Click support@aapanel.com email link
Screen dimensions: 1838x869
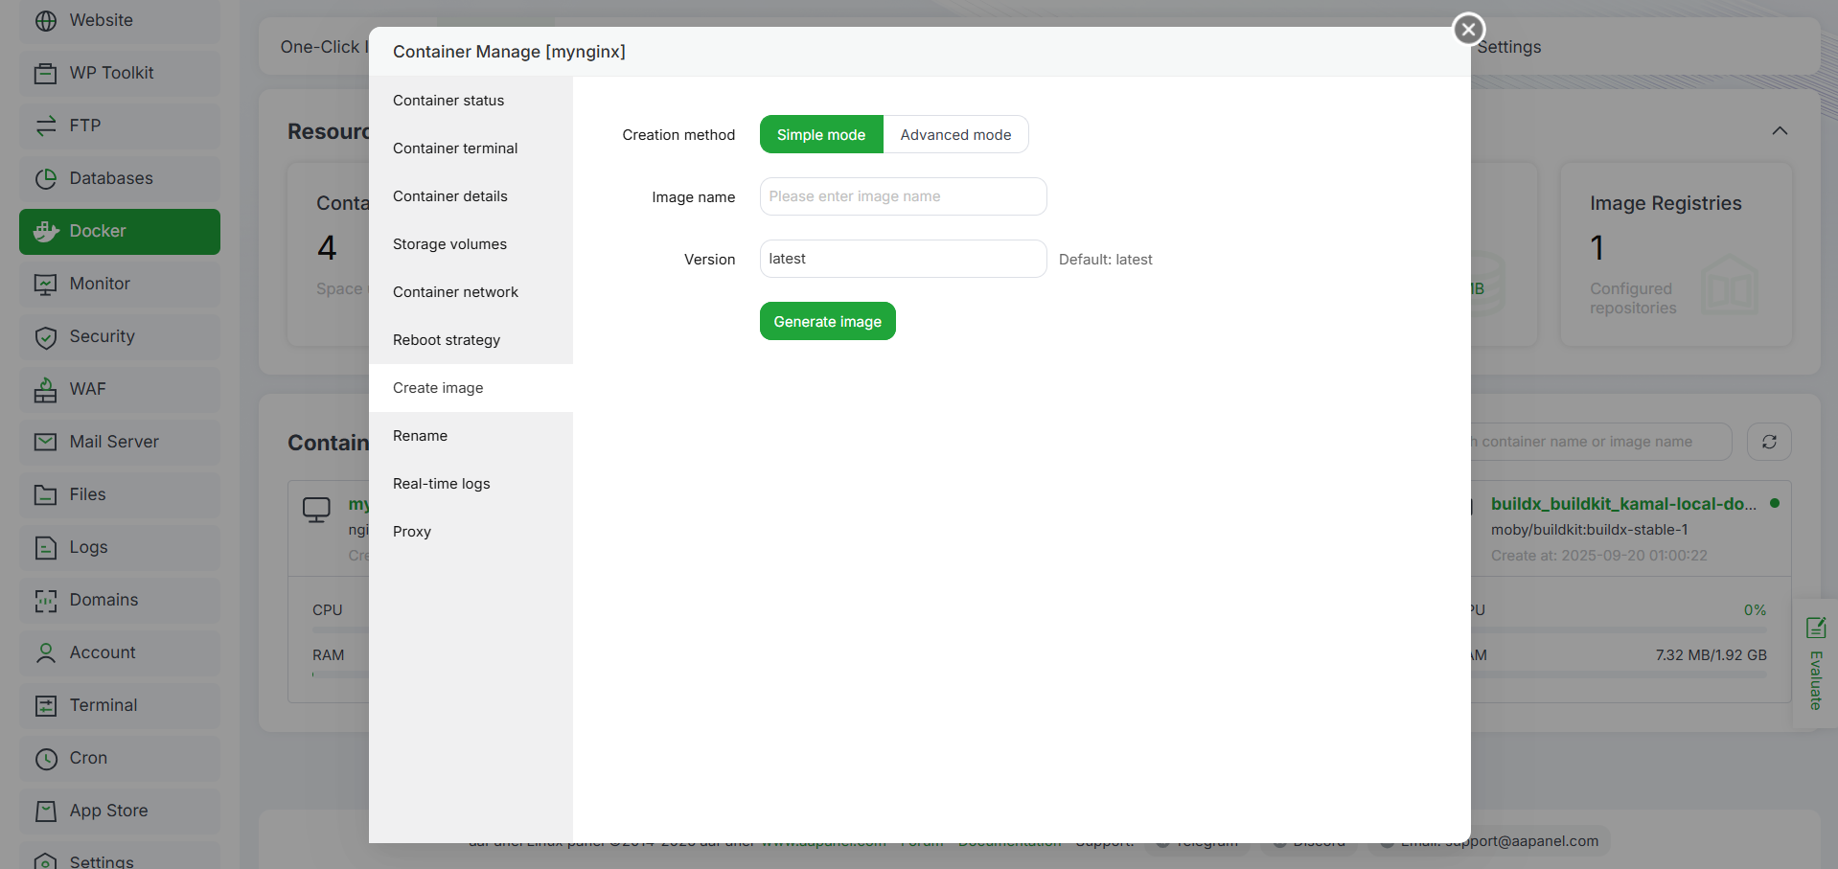tap(1522, 841)
